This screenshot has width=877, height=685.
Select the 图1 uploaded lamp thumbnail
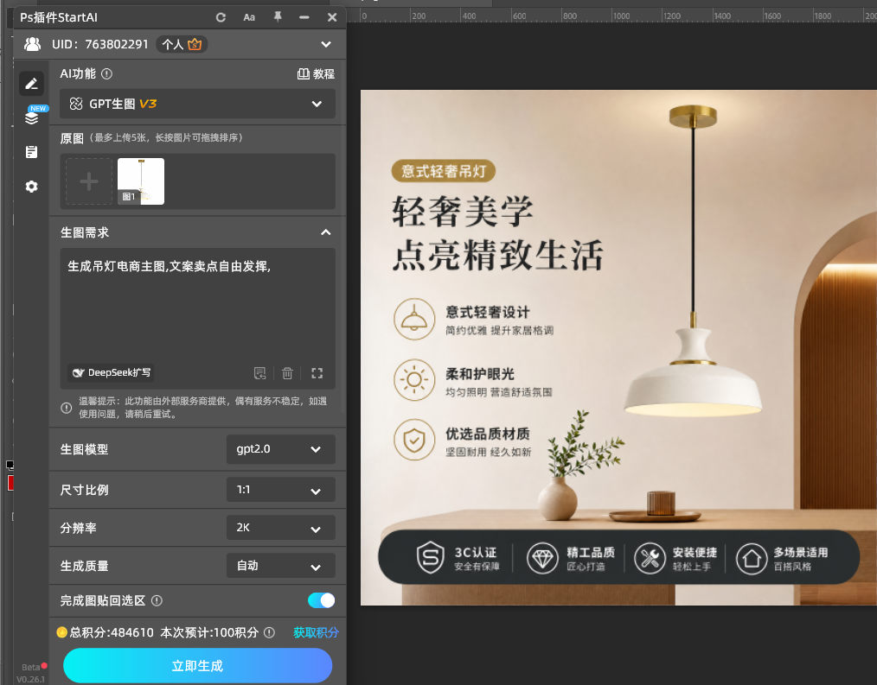click(141, 181)
